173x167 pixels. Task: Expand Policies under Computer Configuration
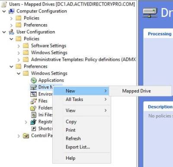11,18
